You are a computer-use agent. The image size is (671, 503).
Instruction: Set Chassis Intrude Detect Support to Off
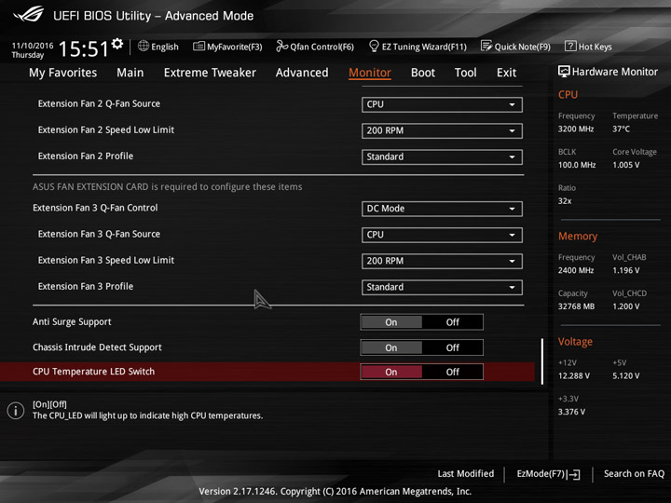452,347
